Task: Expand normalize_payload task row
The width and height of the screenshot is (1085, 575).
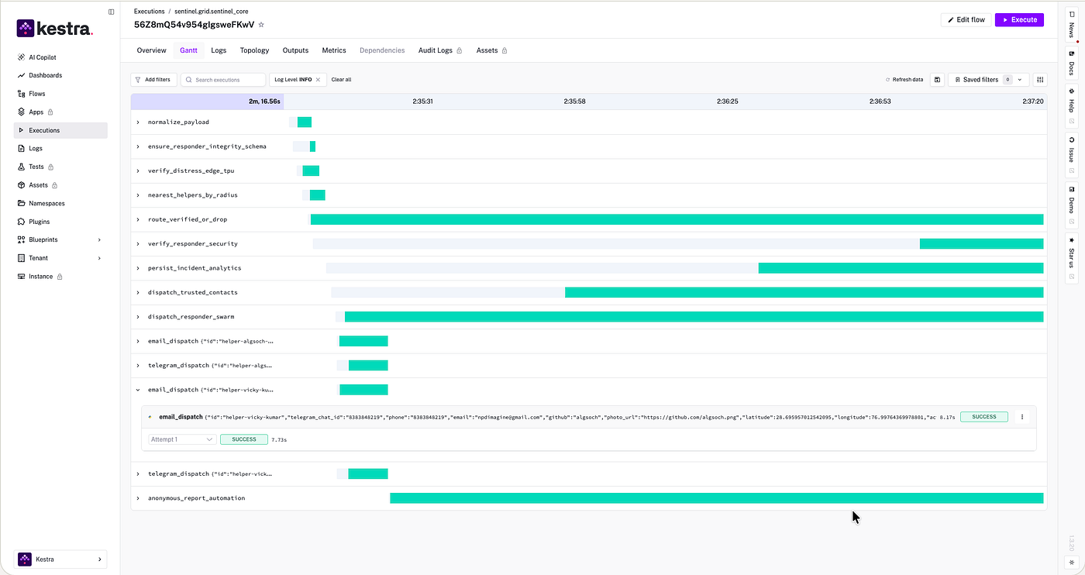Action: point(138,122)
